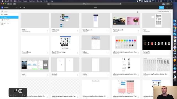
Task: Open the Sorted by Last Modified dropdown
Action: point(165,11)
